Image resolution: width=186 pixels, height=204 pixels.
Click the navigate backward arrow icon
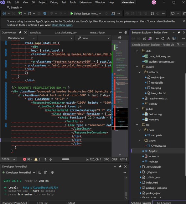coord(4,14)
